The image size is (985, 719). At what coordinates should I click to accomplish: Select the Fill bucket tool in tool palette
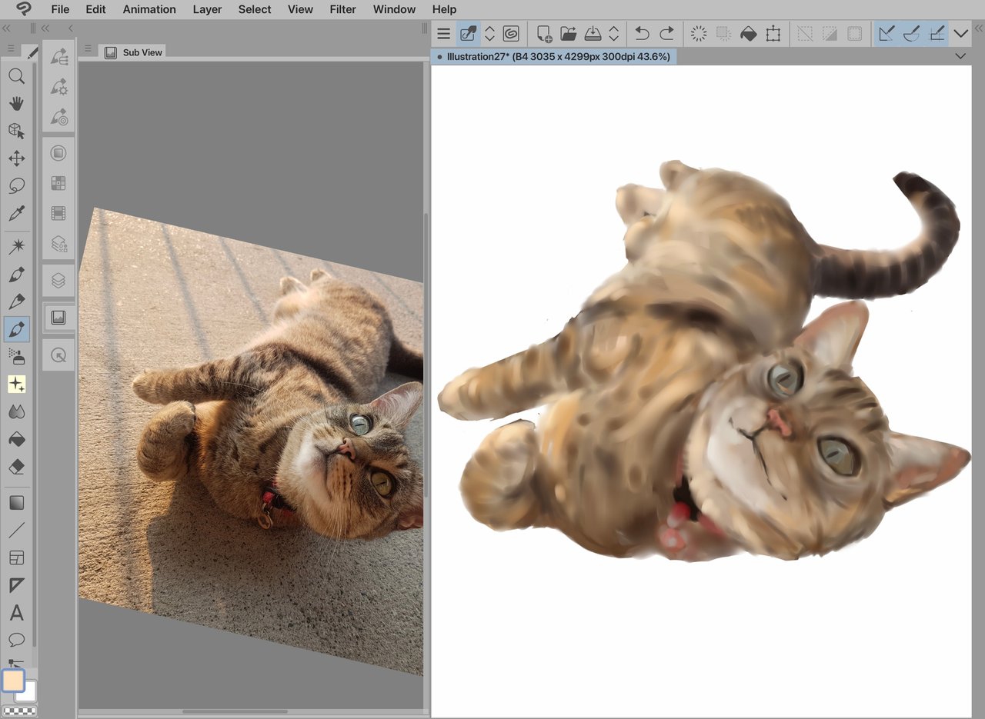pos(16,439)
